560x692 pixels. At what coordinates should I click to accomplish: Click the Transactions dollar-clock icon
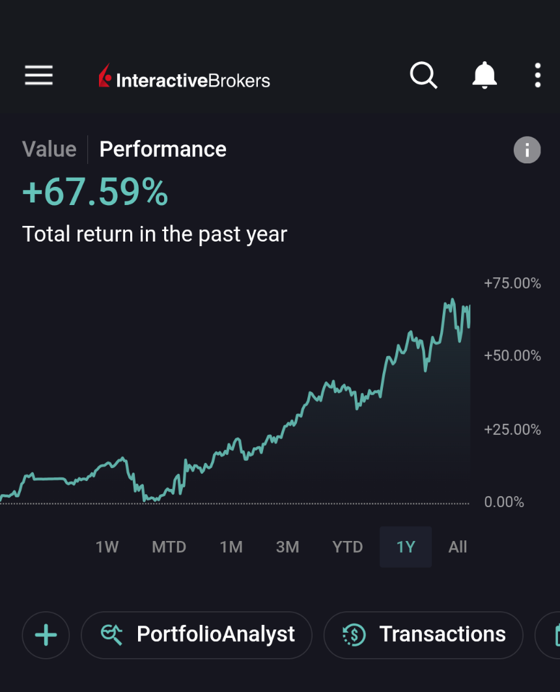[354, 635]
